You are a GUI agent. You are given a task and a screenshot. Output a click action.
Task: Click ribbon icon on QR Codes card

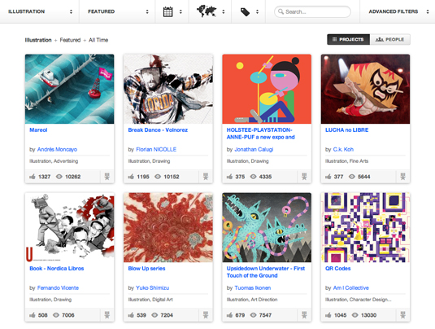(402, 315)
